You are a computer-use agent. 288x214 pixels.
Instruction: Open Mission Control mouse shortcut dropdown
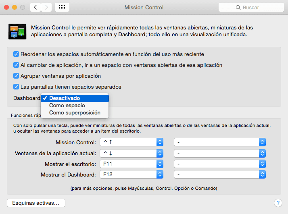(220, 142)
